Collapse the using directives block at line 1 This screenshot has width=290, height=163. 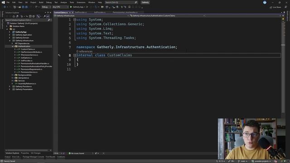(75, 19)
